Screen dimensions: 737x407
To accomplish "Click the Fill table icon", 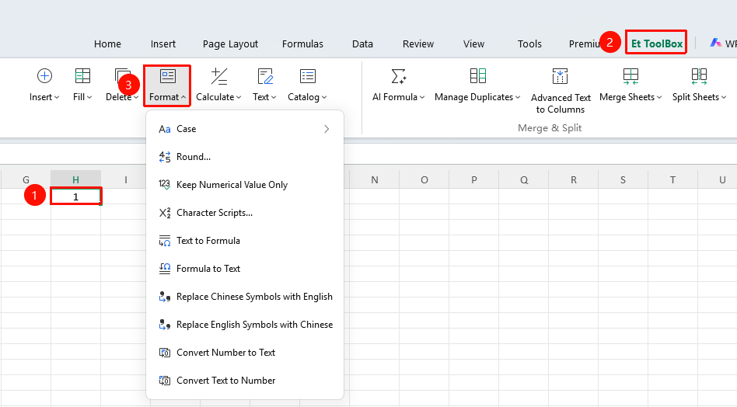I will [x=82, y=76].
